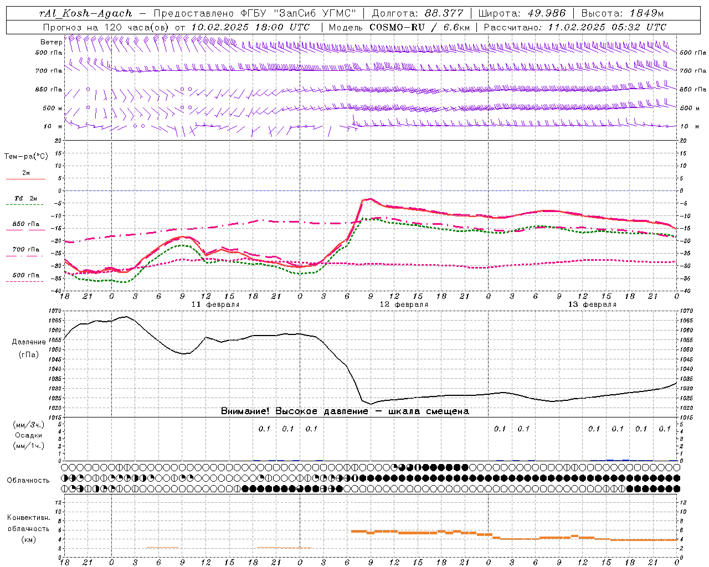The height and width of the screenshot is (567, 709).
Task: Click the 11 февраля date label
Action: coord(215,305)
